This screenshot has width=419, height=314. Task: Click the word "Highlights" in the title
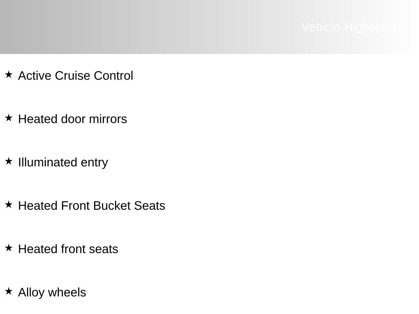[x=371, y=27]
